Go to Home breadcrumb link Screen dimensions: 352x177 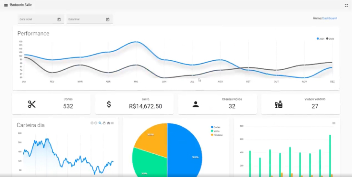[317, 19]
